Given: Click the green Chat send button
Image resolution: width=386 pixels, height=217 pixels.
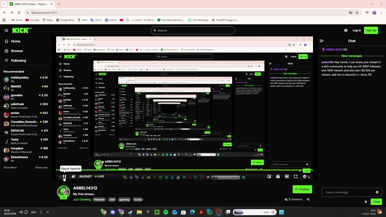Looking at the screenshot, I should click(x=376, y=202).
